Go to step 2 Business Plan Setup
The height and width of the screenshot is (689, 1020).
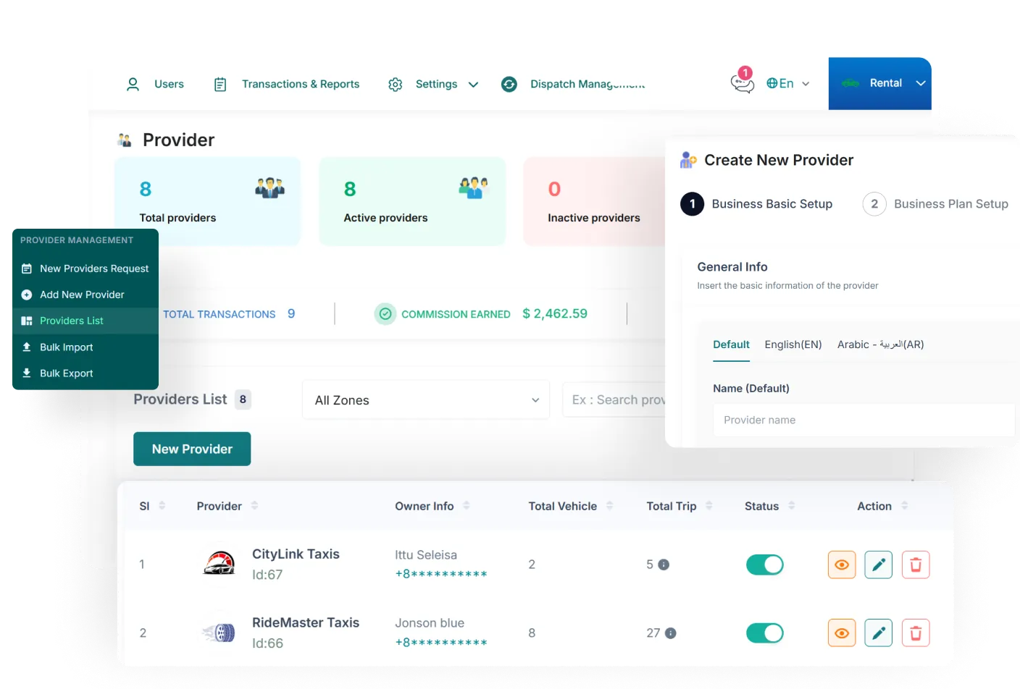coord(935,204)
